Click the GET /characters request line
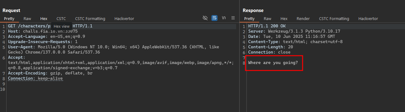Viewport: 405px width, 112px height. [x=50, y=26]
